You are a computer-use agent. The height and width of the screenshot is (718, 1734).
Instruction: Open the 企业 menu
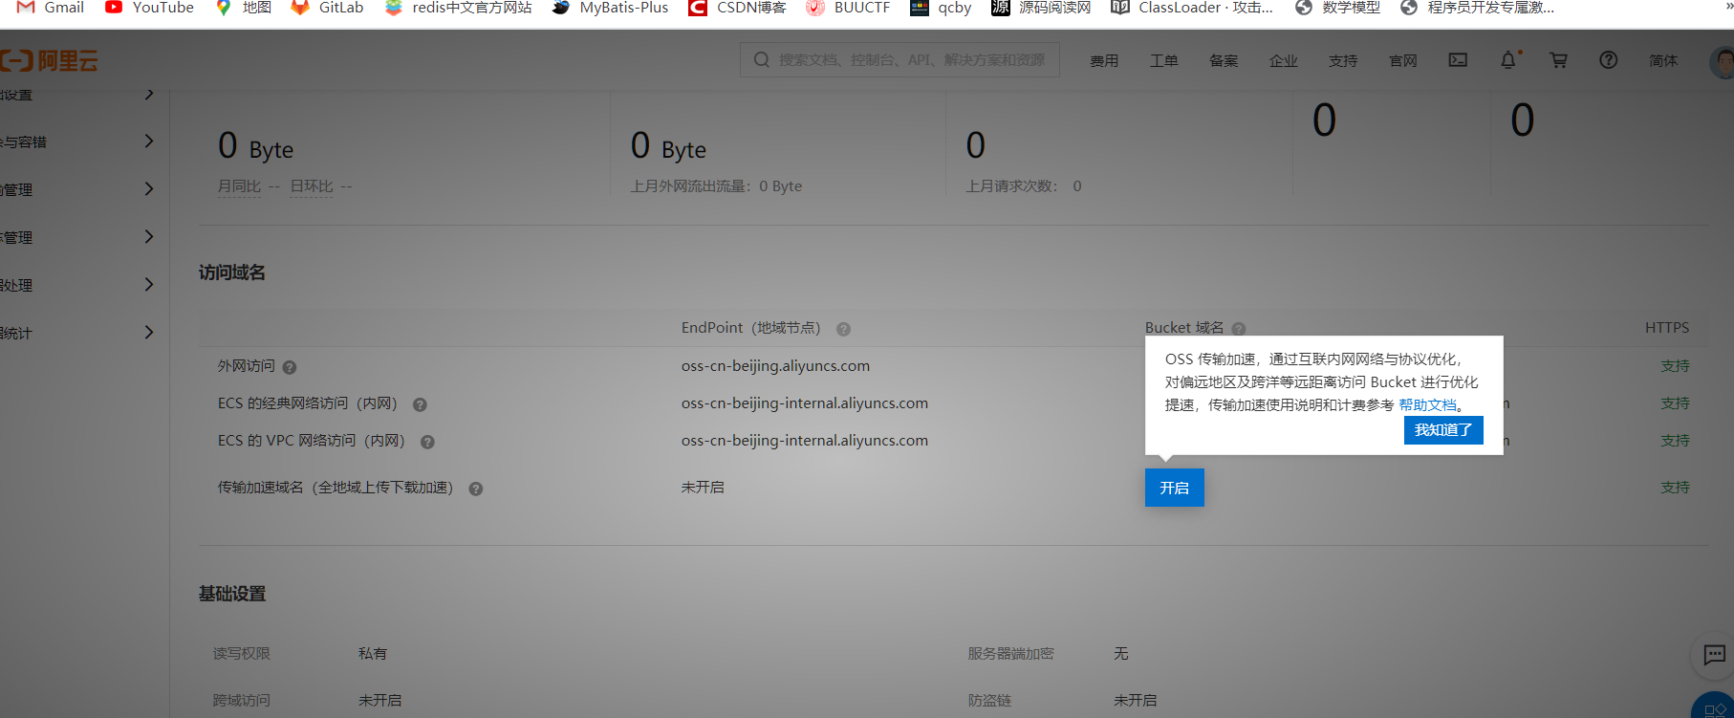click(1283, 60)
